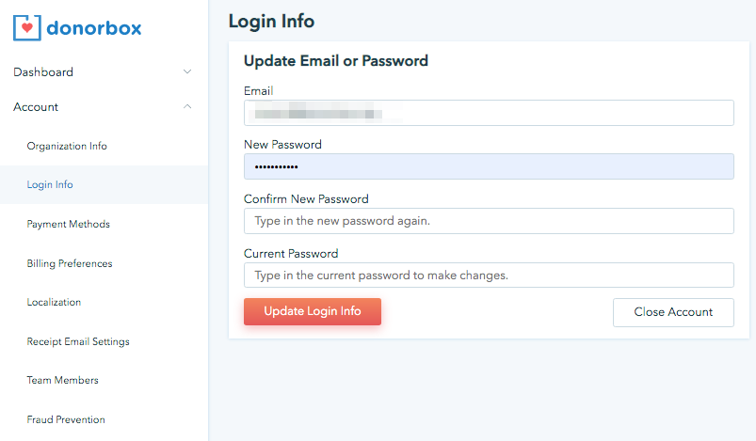Viewport: 756px width, 441px height.
Task: Navigate to Localization settings
Action: pos(54,302)
